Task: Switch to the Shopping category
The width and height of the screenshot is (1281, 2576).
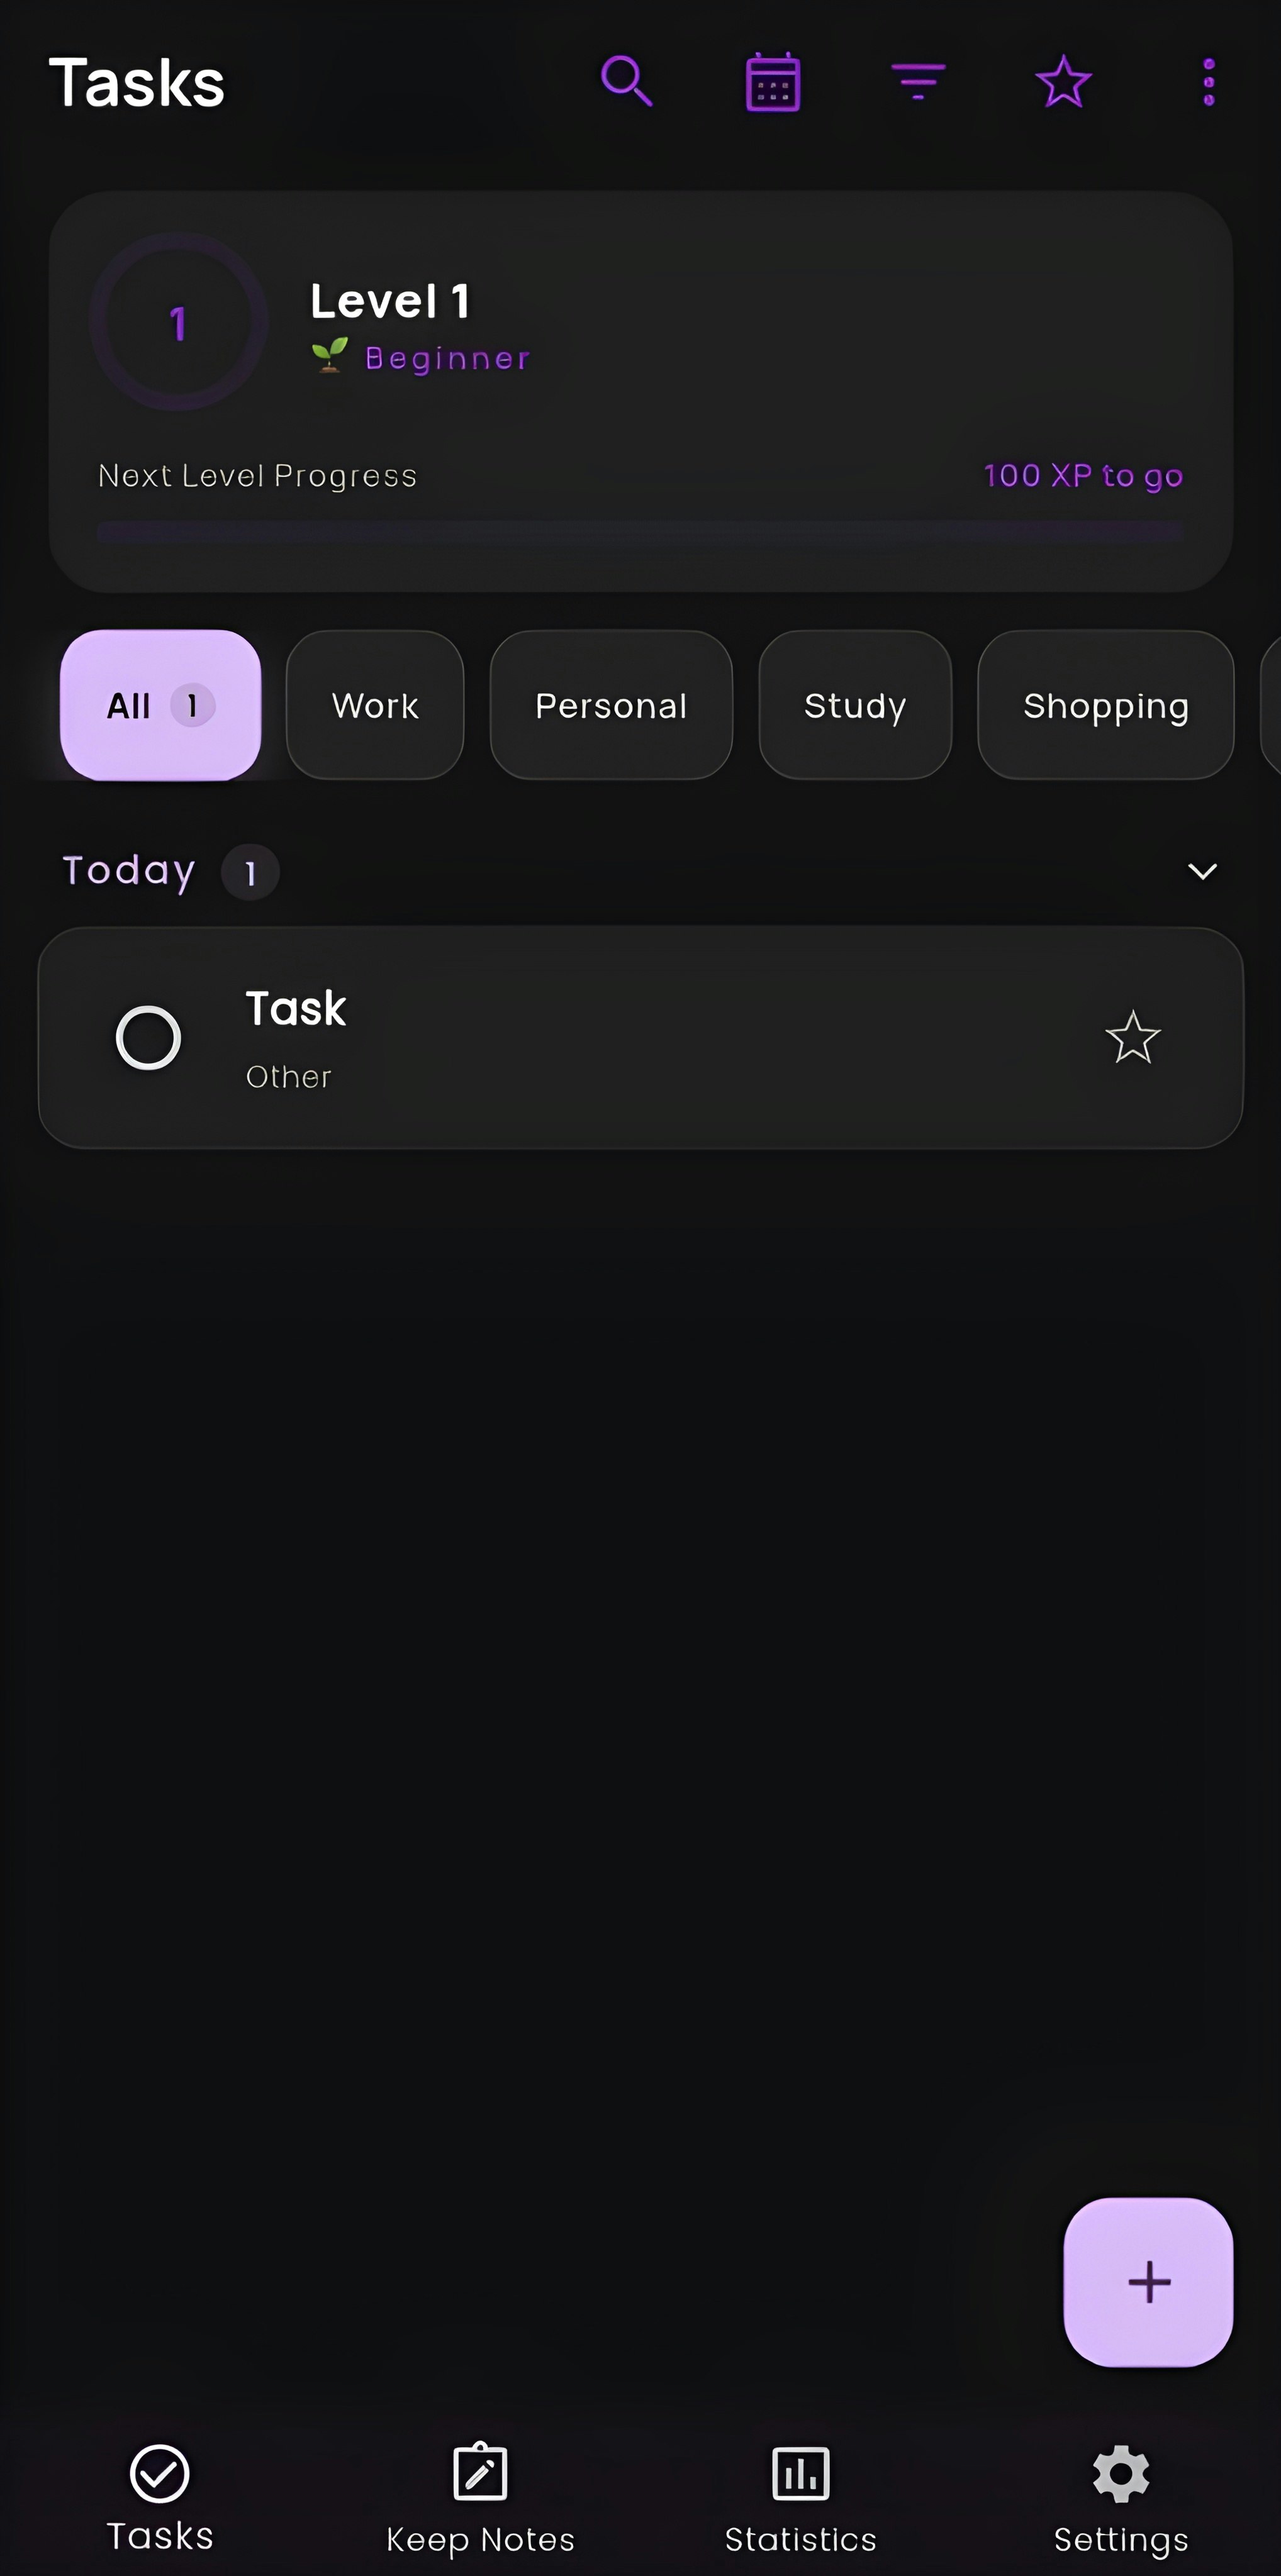Action: pyautogui.click(x=1105, y=705)
